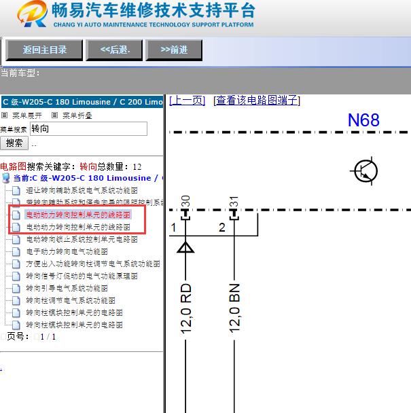Open 转向柱调节电气系统功能图 in the tree
Viewport: 411px width, 413px height.
coord(71,300)
